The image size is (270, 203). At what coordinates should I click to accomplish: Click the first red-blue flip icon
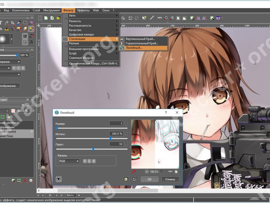198,18
